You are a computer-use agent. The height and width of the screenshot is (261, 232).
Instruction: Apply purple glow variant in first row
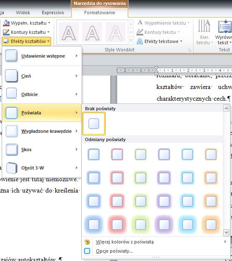pyautogui.click(x=164, y=154)
